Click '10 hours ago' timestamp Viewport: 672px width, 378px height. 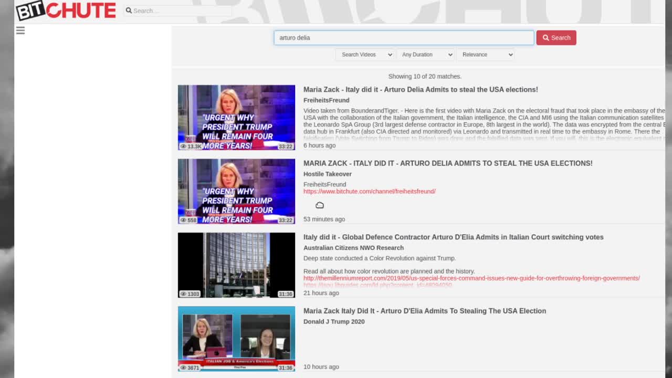321,367
